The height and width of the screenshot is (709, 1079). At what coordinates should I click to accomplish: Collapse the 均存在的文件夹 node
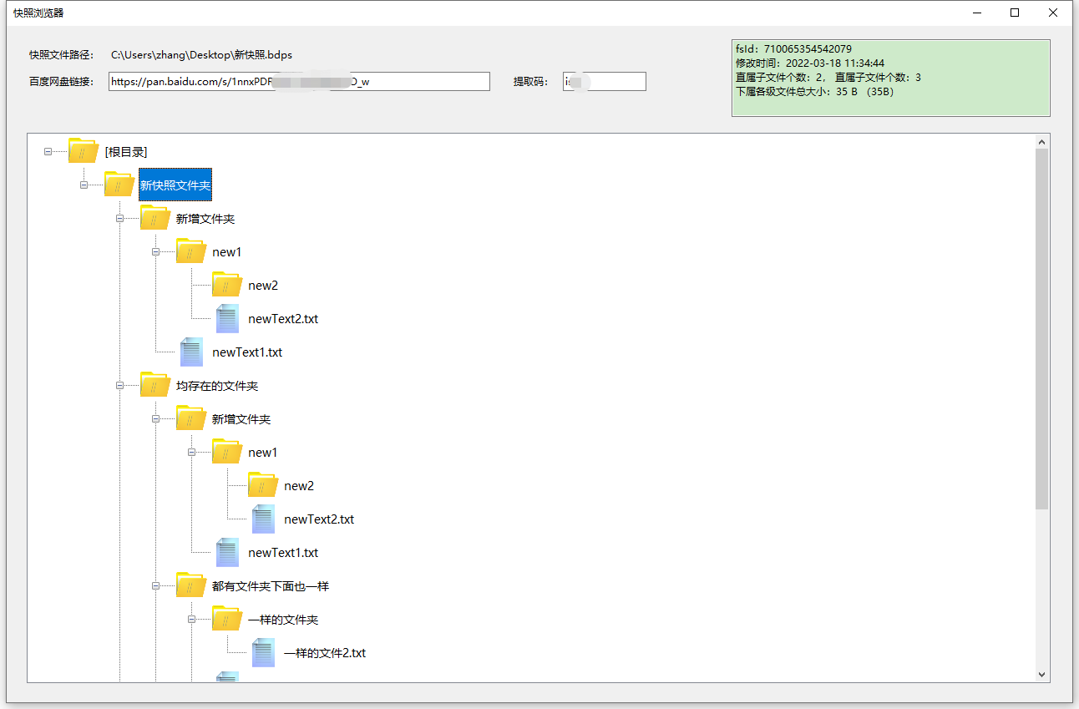[x=119, y=385]
